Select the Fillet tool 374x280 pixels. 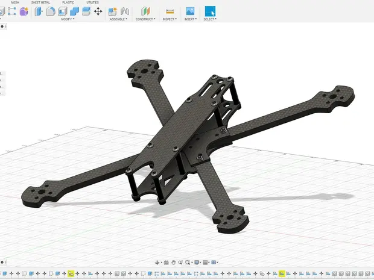pos(51,11)
